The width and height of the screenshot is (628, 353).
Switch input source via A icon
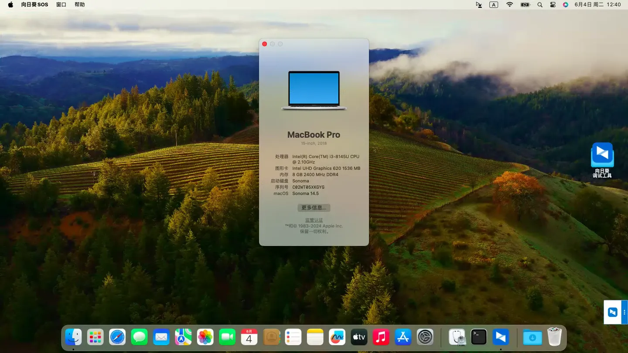[x=494, y=5]
